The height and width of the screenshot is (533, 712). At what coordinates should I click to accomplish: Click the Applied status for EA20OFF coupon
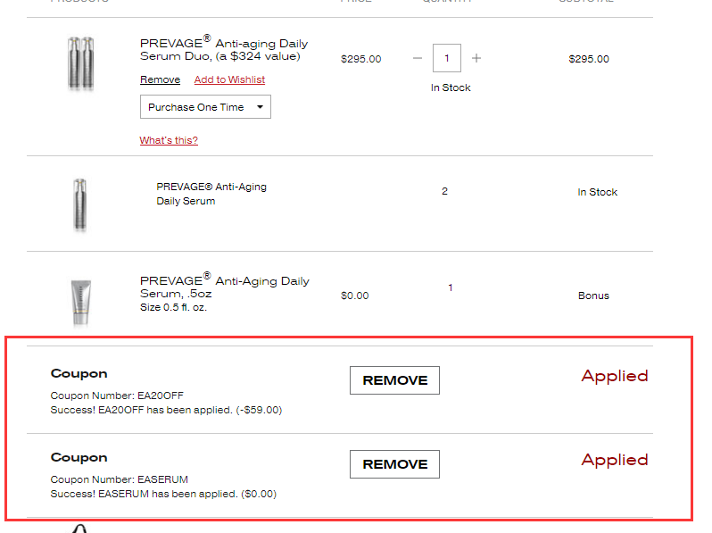tap(615, 376)
